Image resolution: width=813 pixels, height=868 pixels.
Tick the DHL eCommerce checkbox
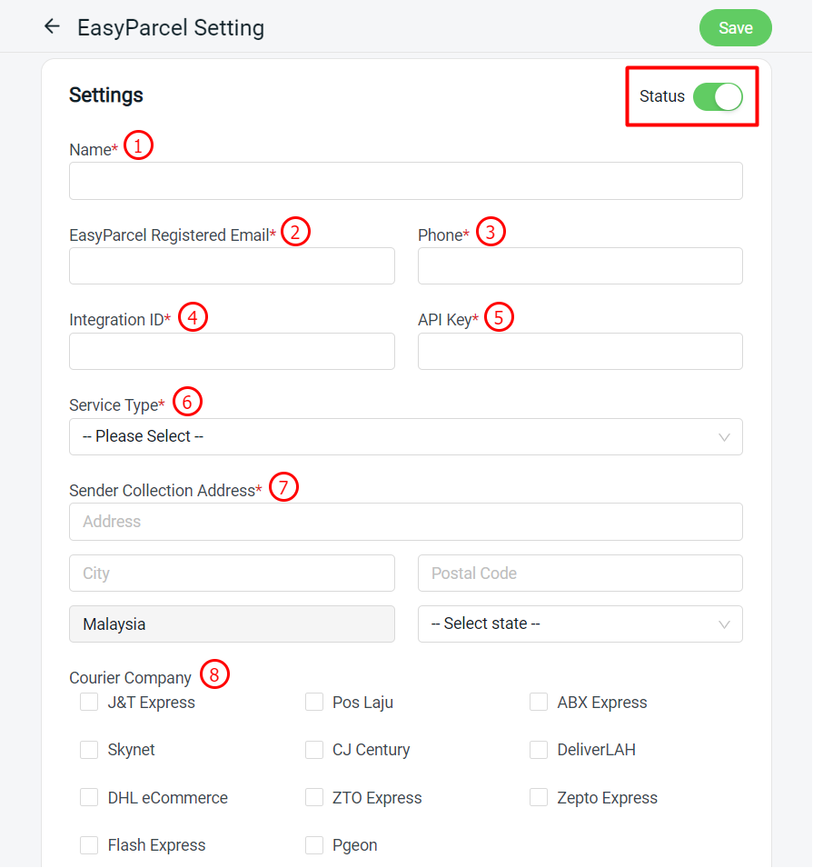pos(89,797)
